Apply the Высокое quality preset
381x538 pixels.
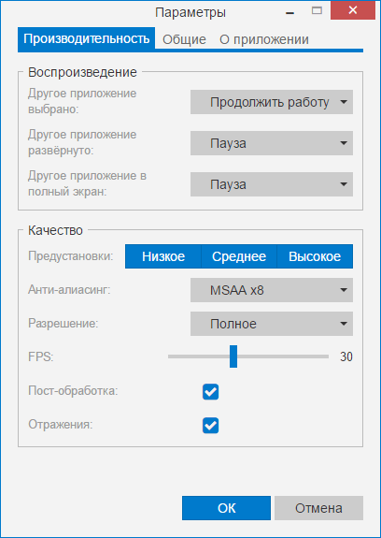coord(315,256)
